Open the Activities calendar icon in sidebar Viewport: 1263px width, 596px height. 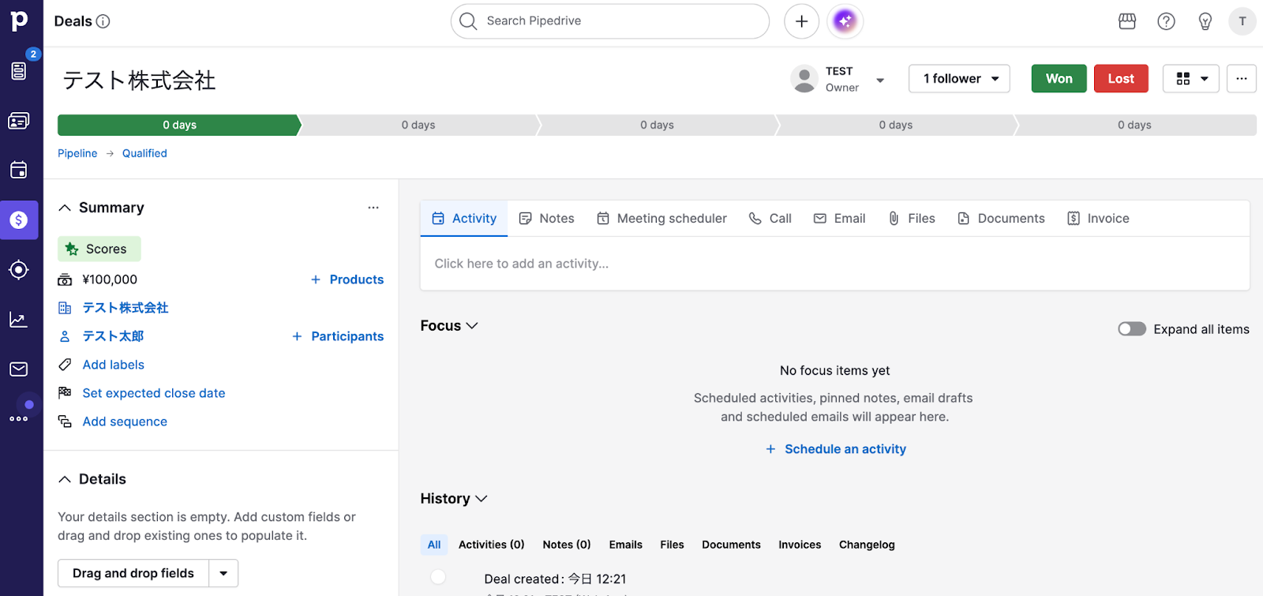pos(19,171)
